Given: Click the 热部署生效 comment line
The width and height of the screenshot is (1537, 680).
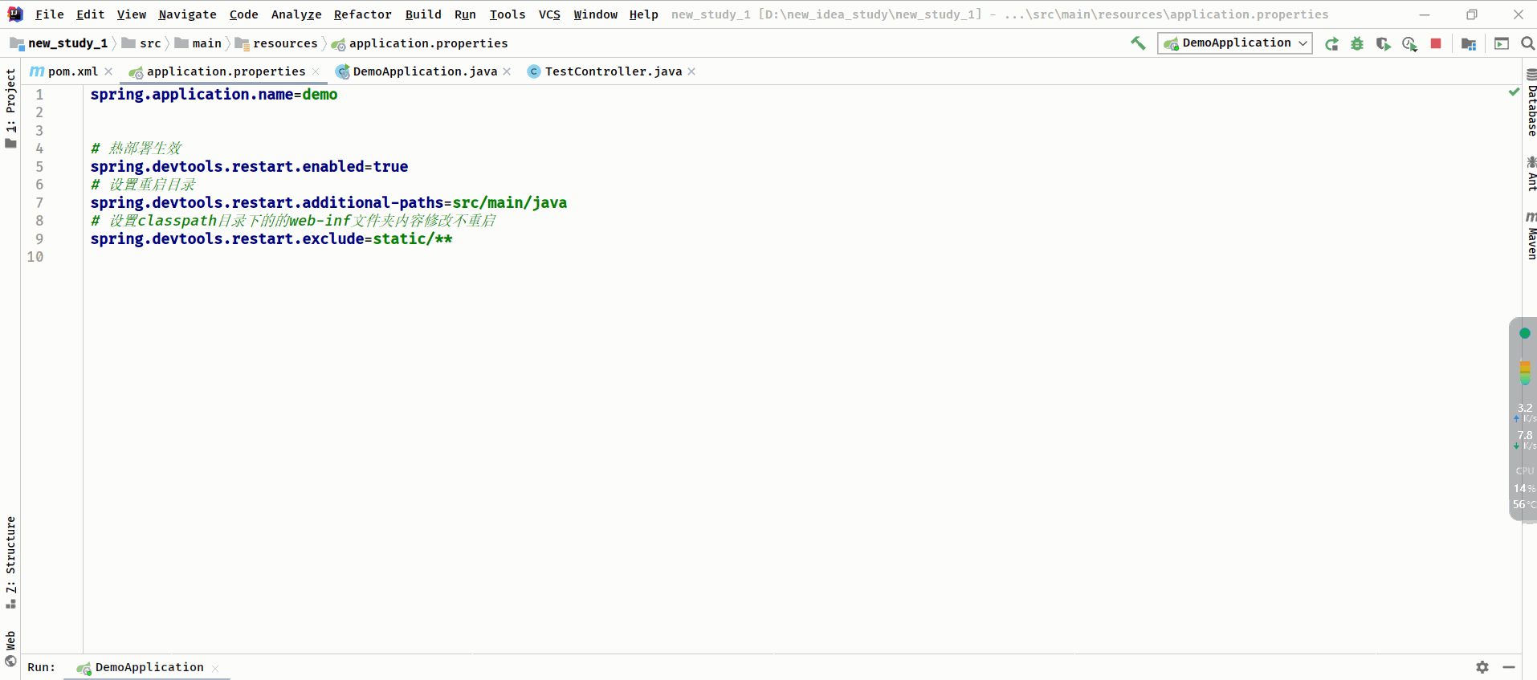Looking at the screenshot, I should coord(137,149).
